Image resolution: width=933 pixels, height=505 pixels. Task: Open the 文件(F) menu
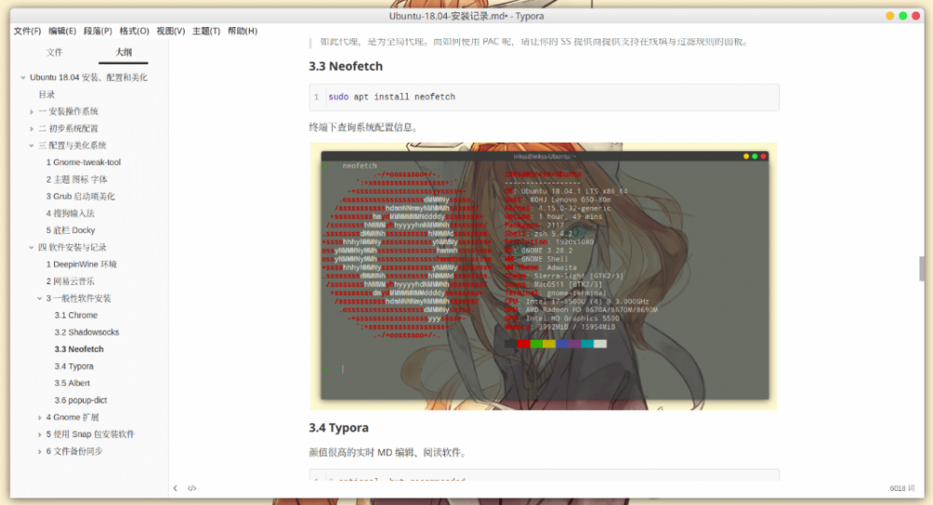click(x=27, y=31)
